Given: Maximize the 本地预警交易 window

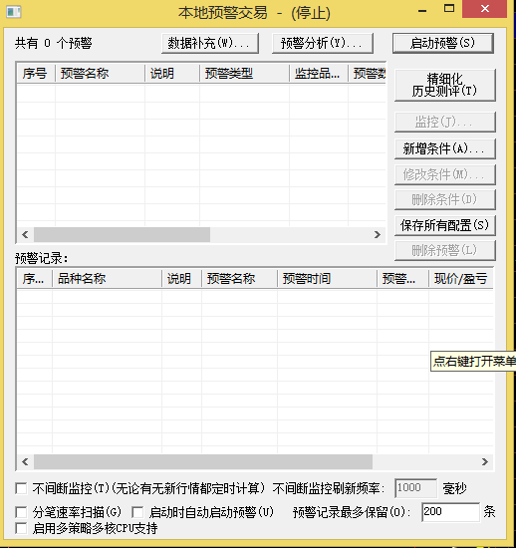Looking at the screenshot, I should (x=449, y=9).
